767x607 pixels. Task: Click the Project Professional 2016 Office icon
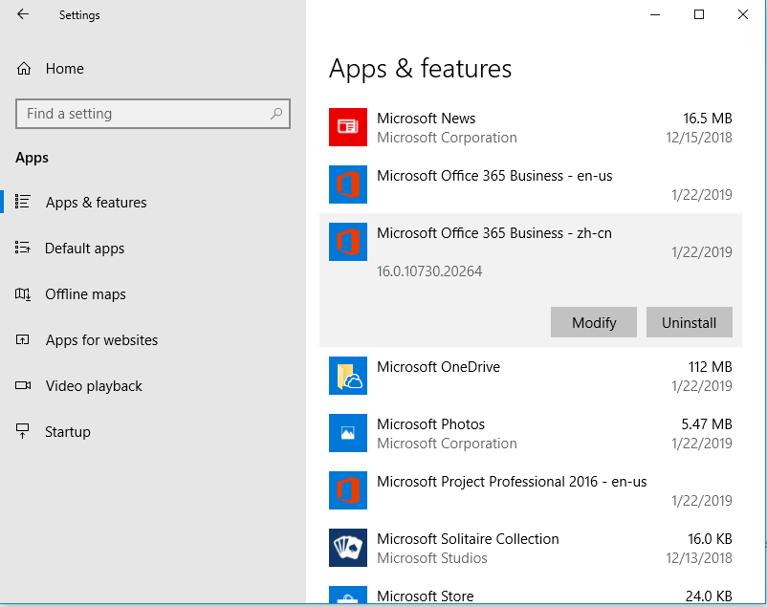point(348,490)
